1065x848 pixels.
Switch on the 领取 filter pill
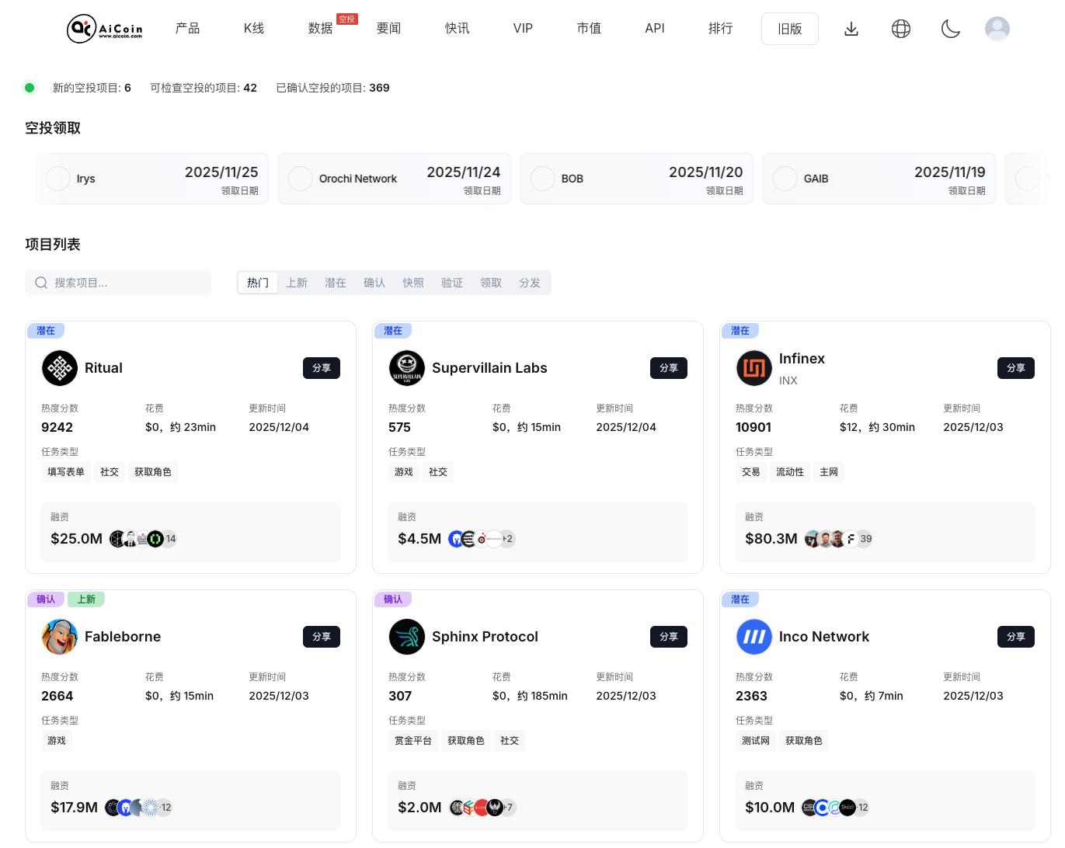(491, 283)
